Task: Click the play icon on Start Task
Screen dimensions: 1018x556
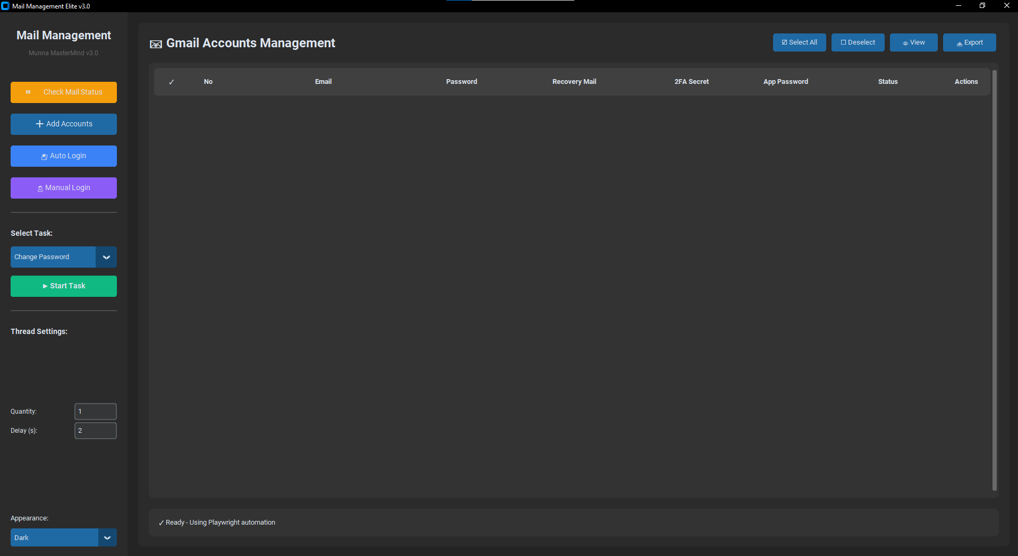Action: click(45, 286)
